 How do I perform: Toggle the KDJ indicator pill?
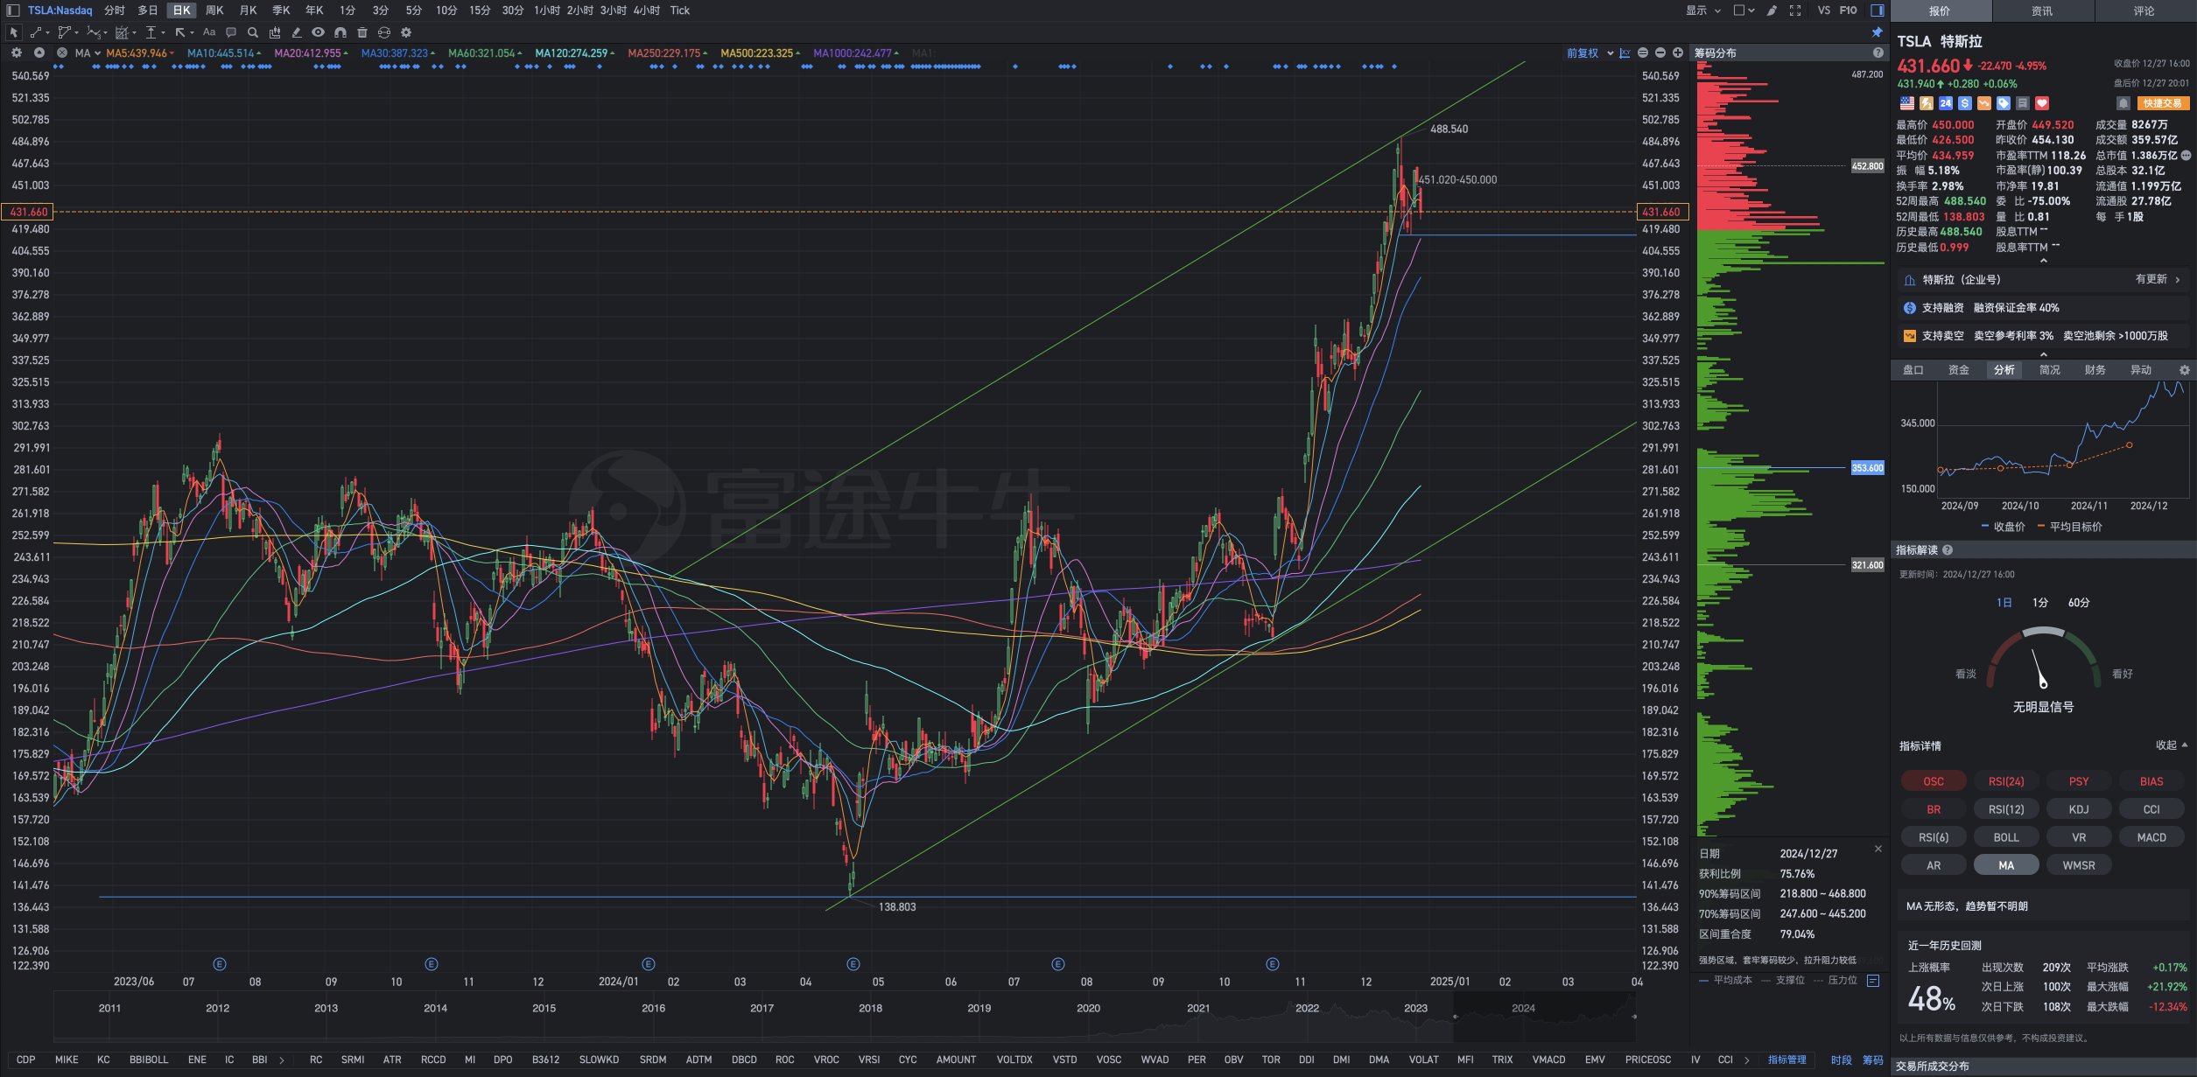[x=2079, y=809]
